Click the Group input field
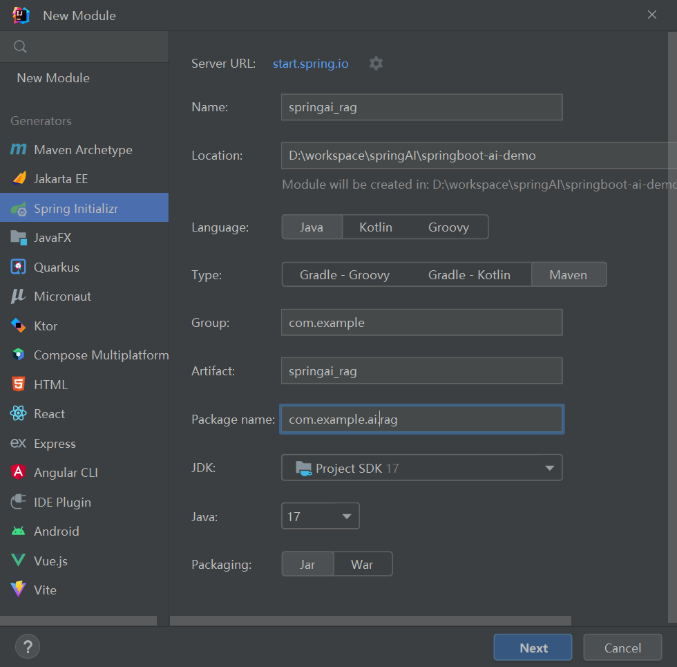This screenshot has width=677, height=667. (x=421, y=323)
